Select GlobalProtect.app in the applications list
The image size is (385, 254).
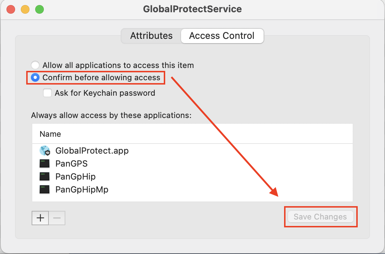[92, 150]
